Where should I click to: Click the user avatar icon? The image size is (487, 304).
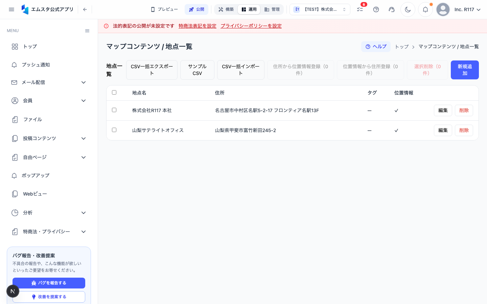[x=443, y=9]
